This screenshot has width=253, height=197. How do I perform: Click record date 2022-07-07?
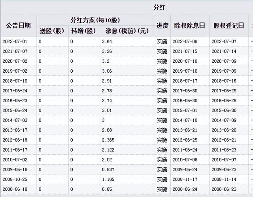(224, 41)
